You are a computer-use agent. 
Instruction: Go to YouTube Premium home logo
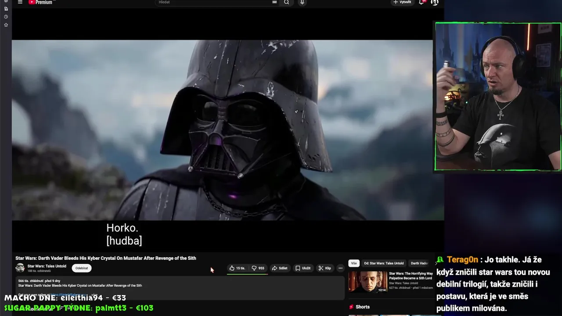[x=40, y=2]
